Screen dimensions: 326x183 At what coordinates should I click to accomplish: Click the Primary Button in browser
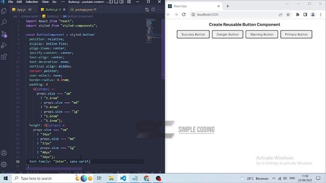coord(296,35)
